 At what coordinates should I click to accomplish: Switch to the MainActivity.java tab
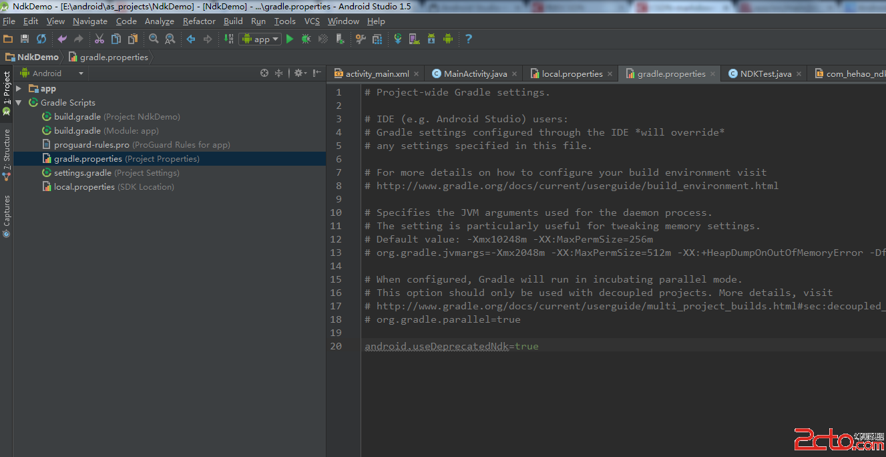point(475,74)
